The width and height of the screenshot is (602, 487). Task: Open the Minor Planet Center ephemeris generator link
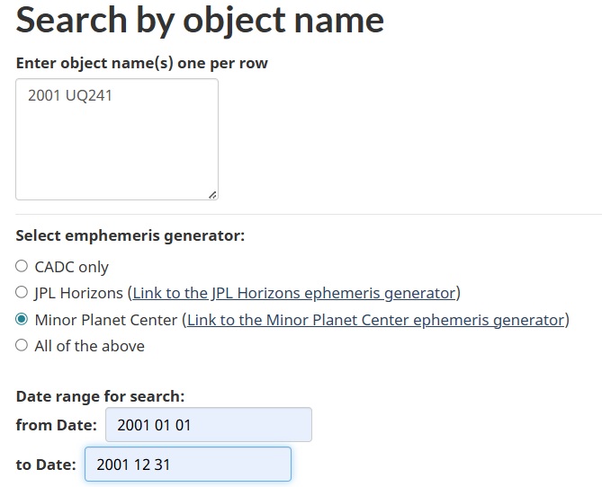[375, 320]
